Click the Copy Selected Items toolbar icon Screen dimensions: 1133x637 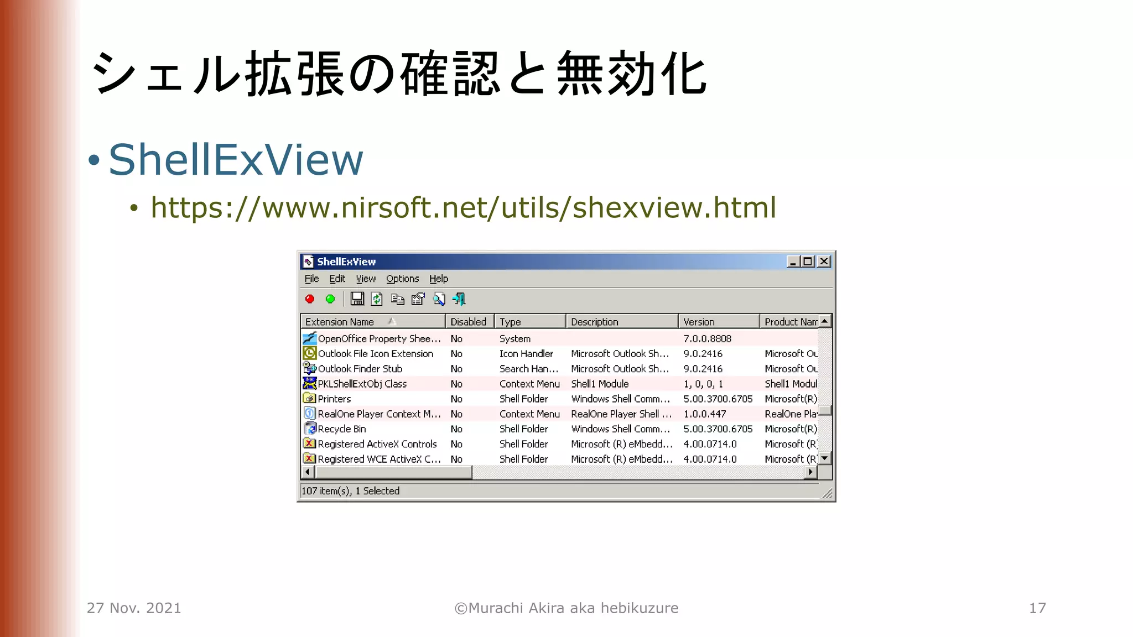(x=398, y=299)
